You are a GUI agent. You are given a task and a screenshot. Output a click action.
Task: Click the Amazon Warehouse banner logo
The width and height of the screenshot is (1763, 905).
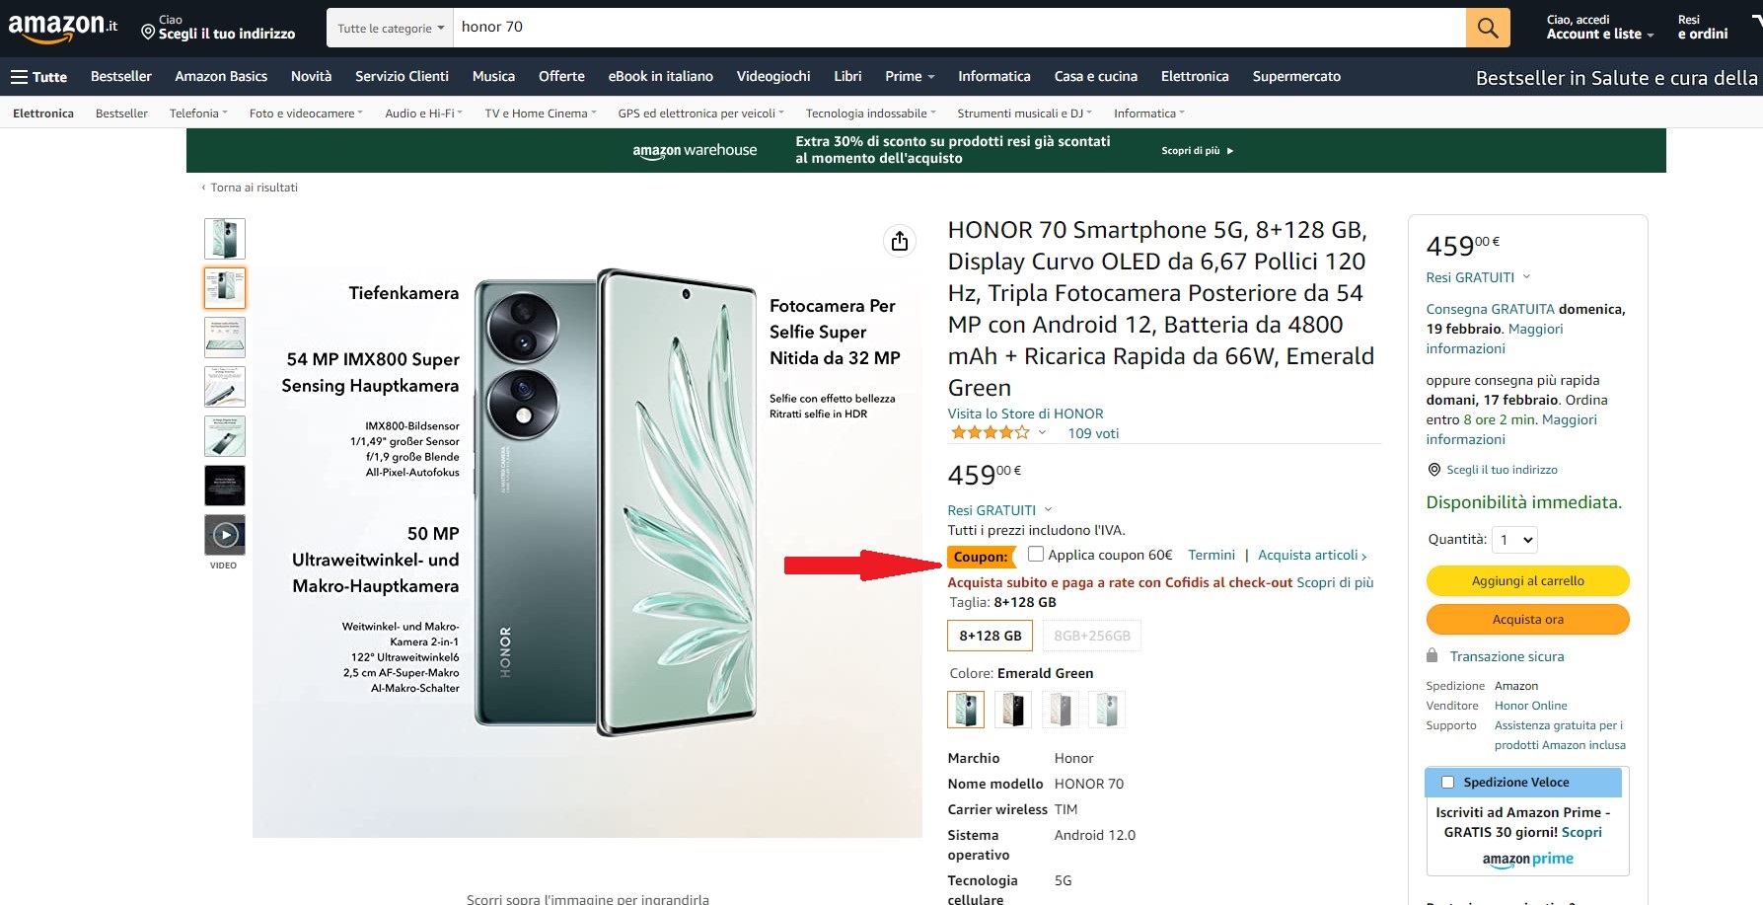pos(695,151)
